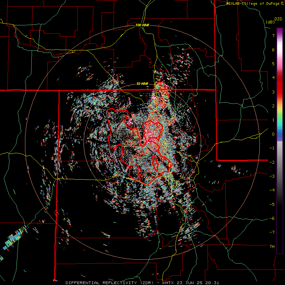
Task: Select the 0 value on the dB scale
Action: click(x=273, y=134)
